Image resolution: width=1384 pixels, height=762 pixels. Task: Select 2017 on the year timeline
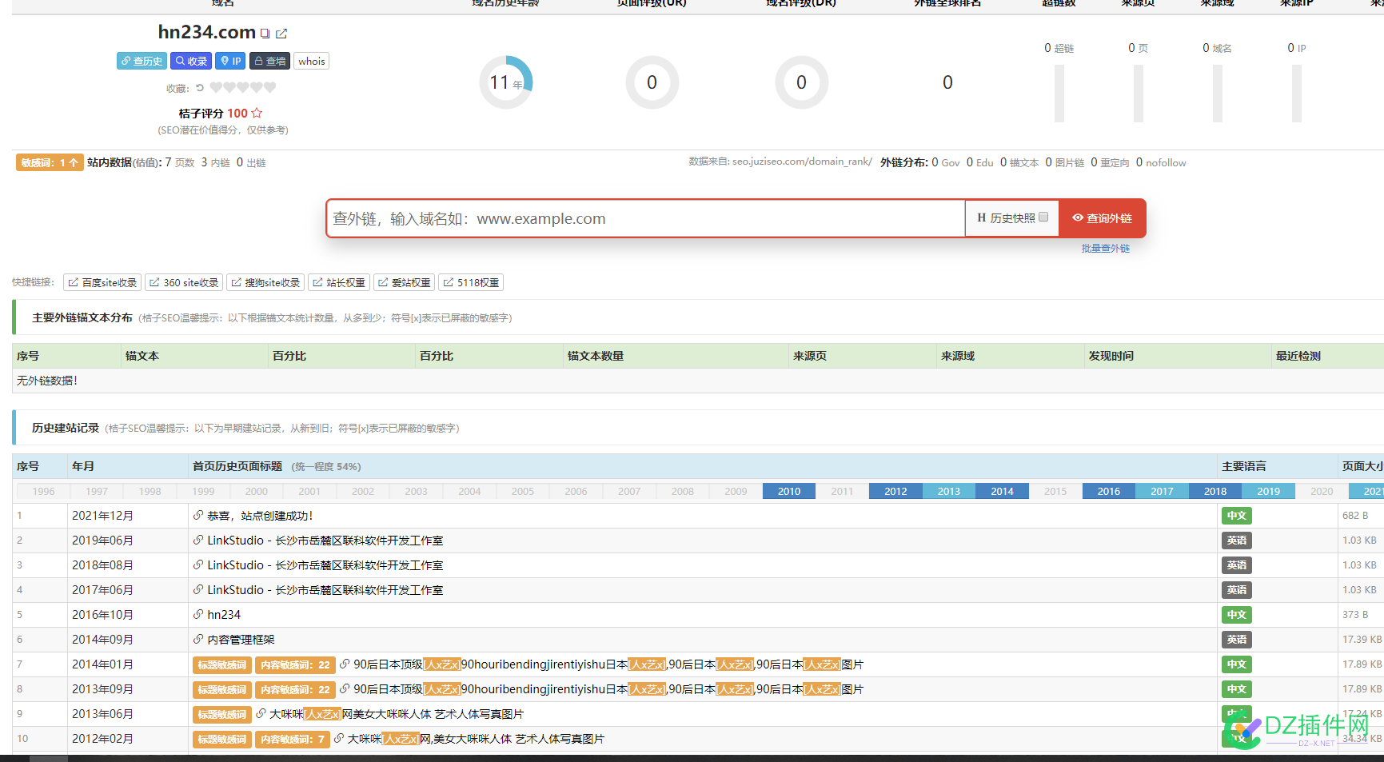point(1162,491)
